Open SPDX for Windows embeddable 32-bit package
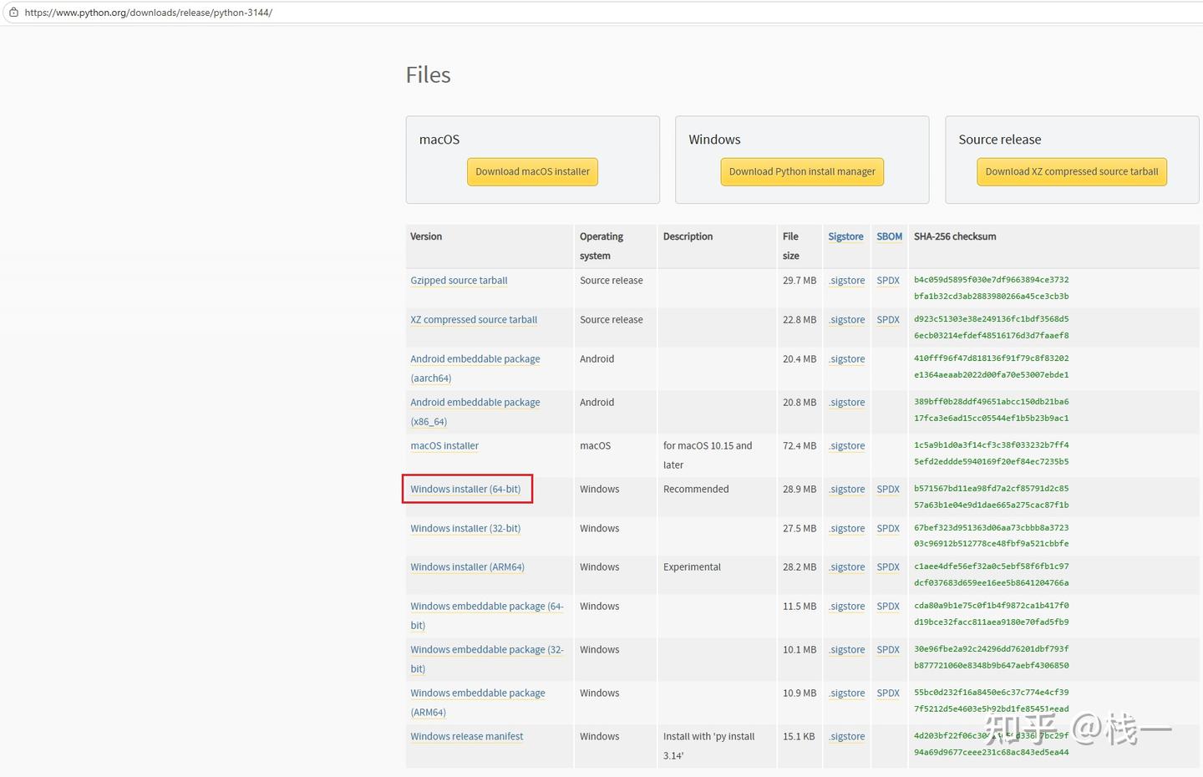The height and width of the screenshot is (777, 1203). [x=888, y=650]
